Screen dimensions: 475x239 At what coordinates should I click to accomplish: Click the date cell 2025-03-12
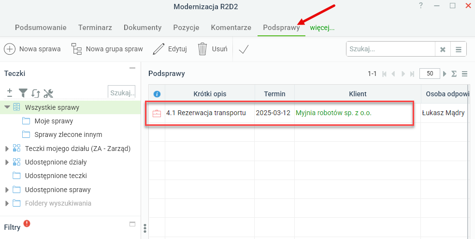[274, 113]
